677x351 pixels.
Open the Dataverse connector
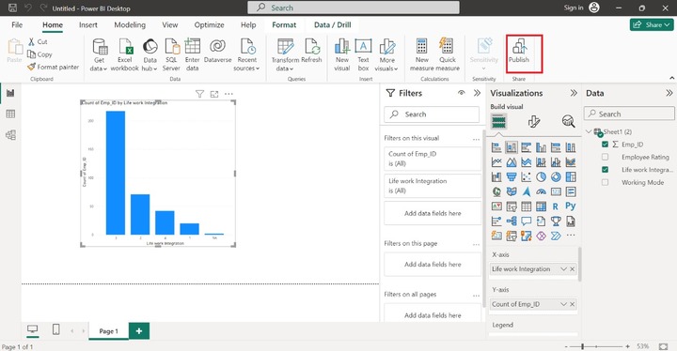pyautogui.click(x=217, y=52)
